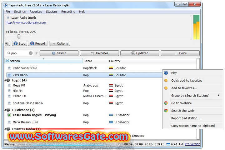225x150 pixels.
Task: Choose Add to favorites... entry
Action: [193, 88]
